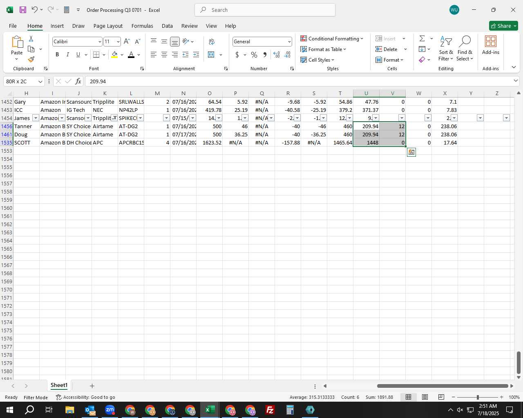This screenshot has width=523, height=418.
Task: Click the Comma Style icon
Action: tap(265, 55)
